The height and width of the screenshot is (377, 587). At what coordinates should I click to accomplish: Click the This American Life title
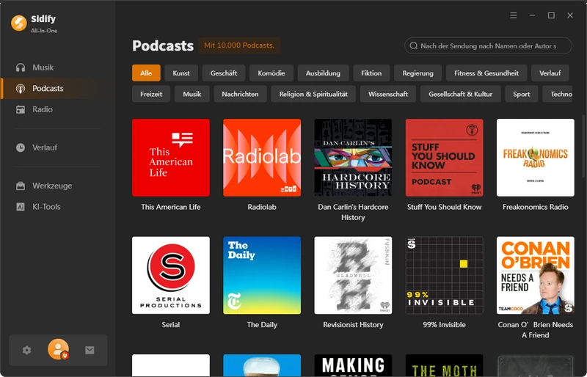[x=171, y=207]
